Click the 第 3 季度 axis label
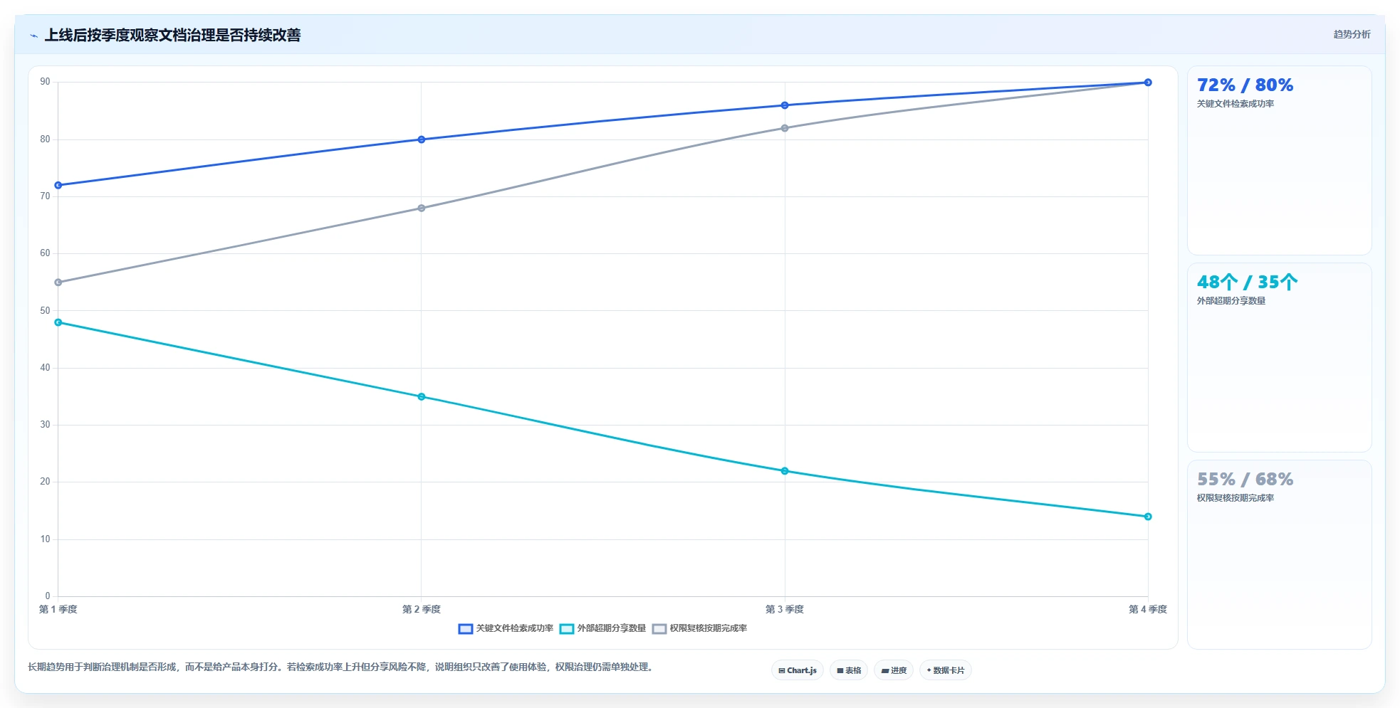The height and width of the screenshot is (708, 1400). click(785, 609)
